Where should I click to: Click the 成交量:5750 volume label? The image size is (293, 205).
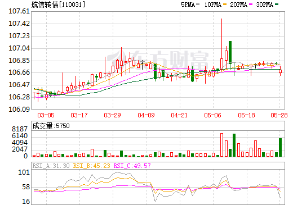click(x=51, y=126)
